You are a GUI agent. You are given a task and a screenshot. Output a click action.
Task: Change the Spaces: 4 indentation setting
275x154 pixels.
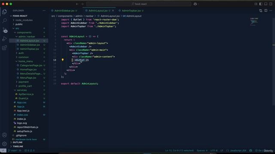(202, 151)
